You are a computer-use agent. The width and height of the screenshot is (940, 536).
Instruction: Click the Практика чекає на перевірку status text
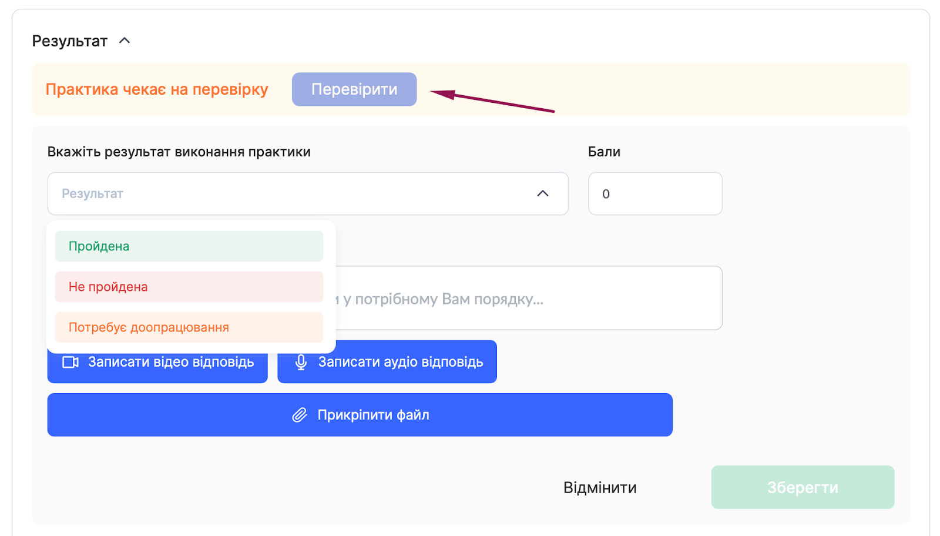coord(157,89)
